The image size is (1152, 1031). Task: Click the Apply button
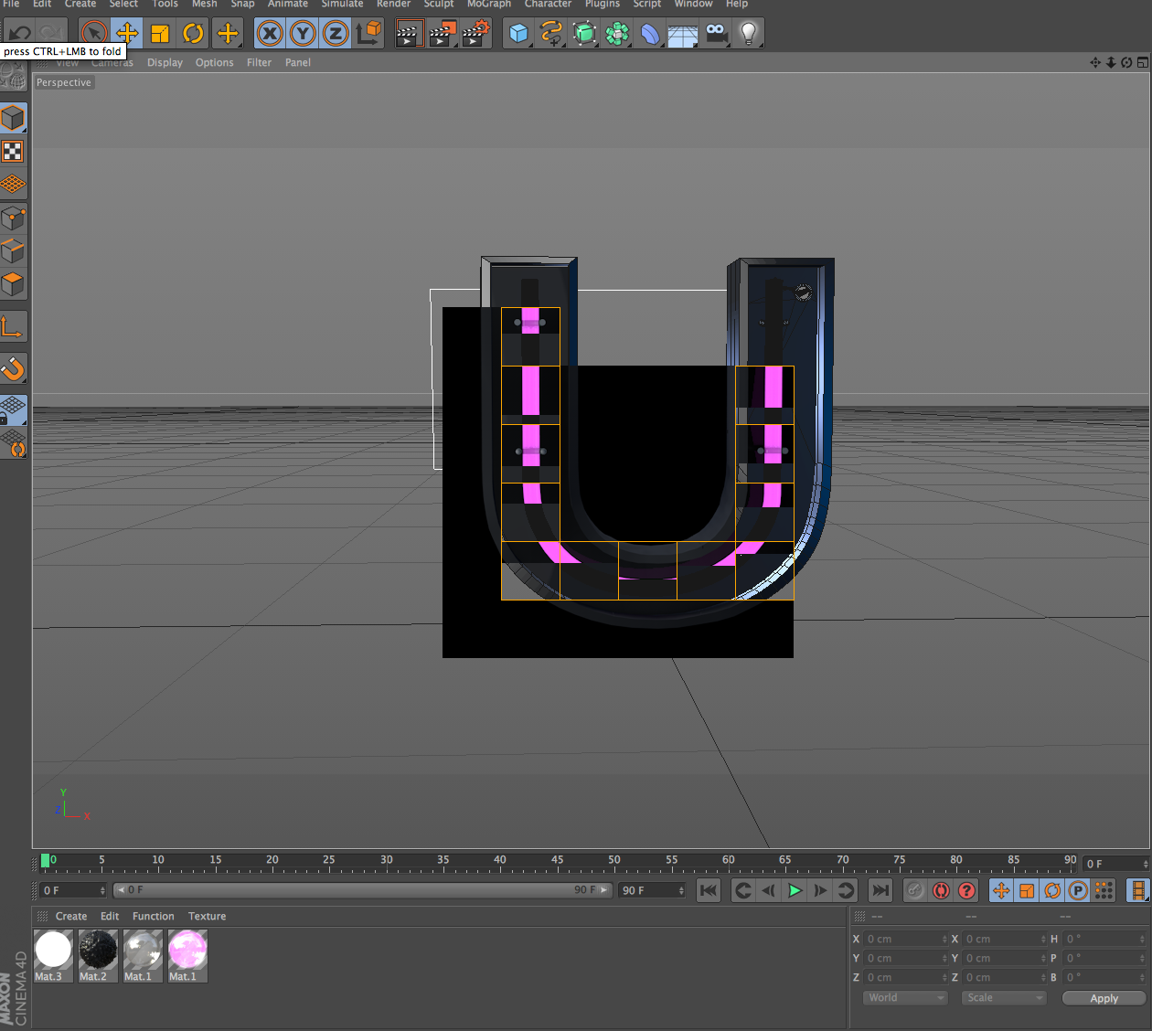pos(1104,998)
